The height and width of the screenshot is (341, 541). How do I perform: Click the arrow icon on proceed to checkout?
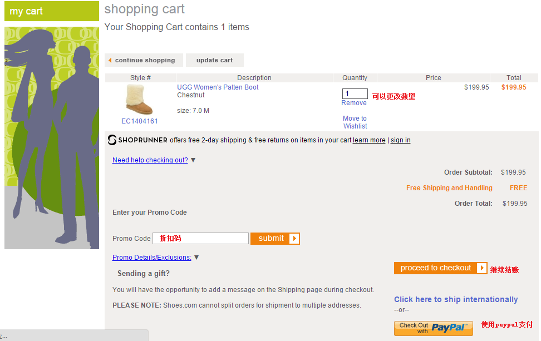pos(481,268)
